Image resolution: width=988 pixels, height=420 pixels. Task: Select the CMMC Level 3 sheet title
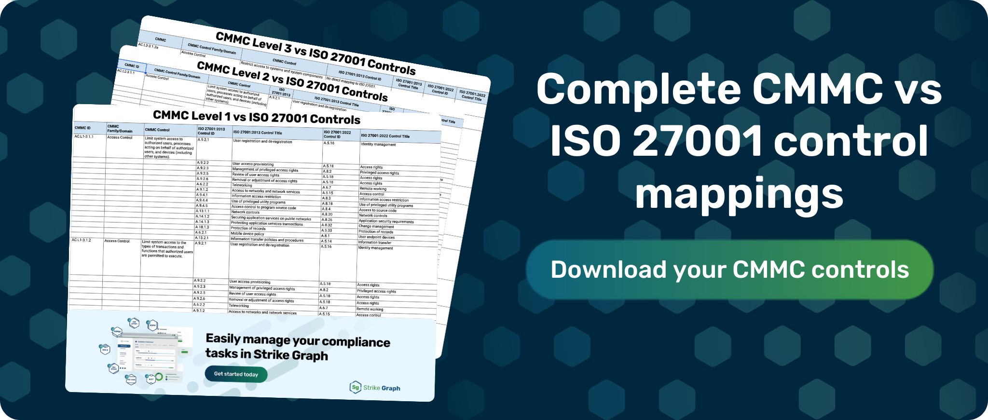[x=315, y=53]
